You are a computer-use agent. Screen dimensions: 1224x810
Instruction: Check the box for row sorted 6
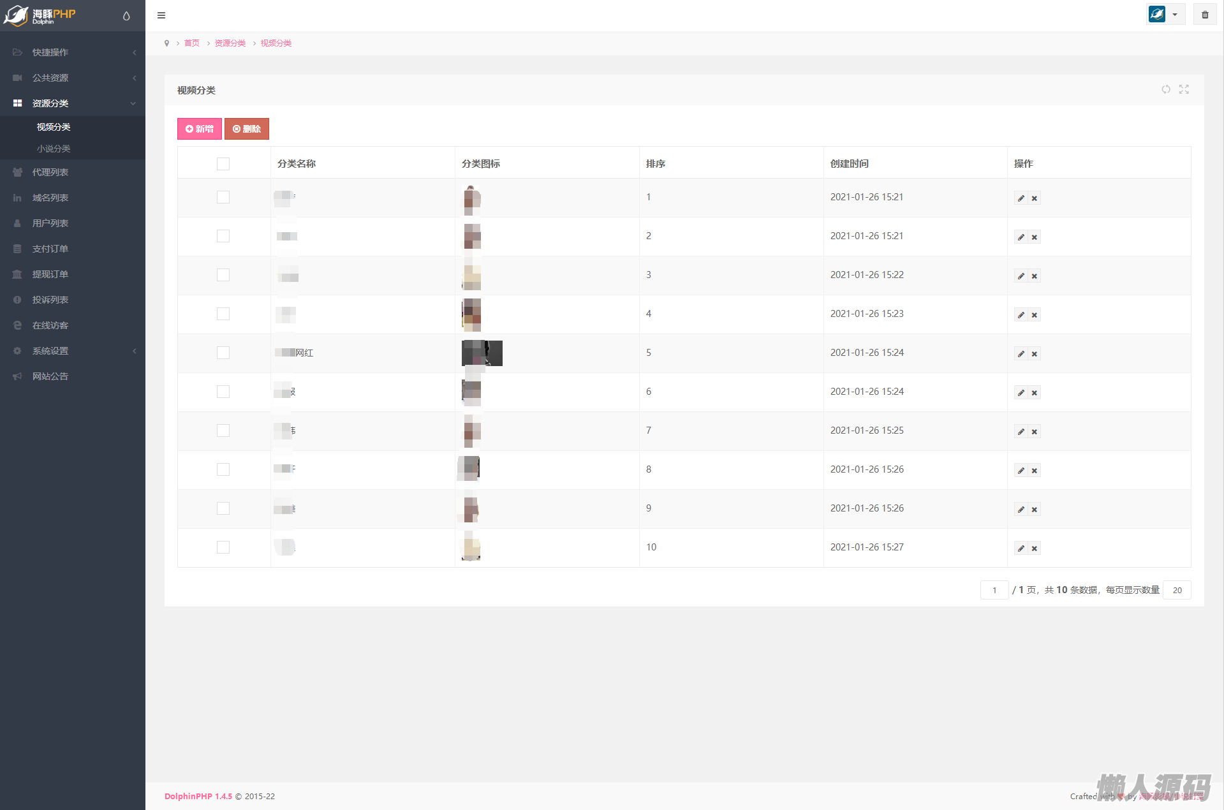[x=223, y=392]
